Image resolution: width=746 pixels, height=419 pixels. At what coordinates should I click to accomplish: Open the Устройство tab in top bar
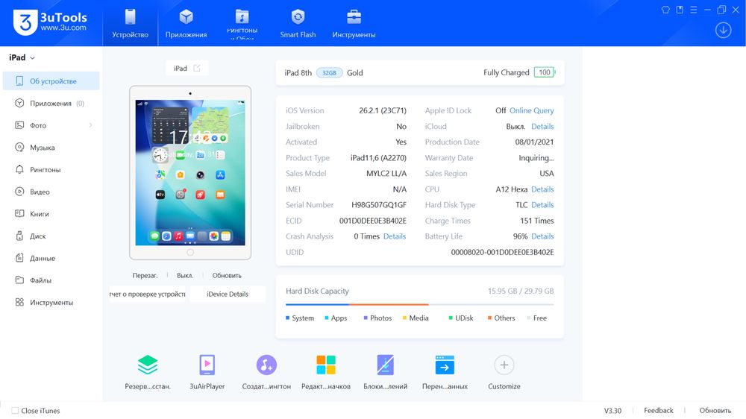point(130,23)
